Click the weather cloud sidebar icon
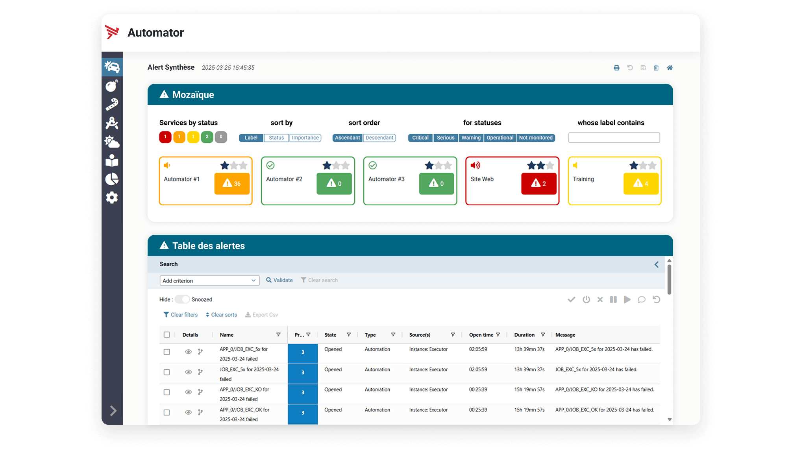Viewport: 803px width, 452px height. [112, 142]
